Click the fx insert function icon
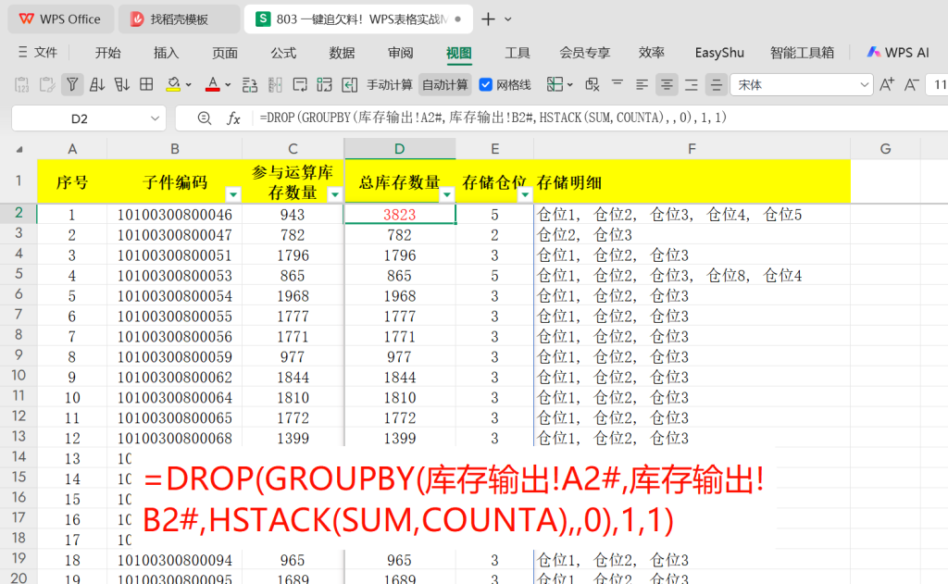This screenshot has height=584, width=948. point(233,118)
